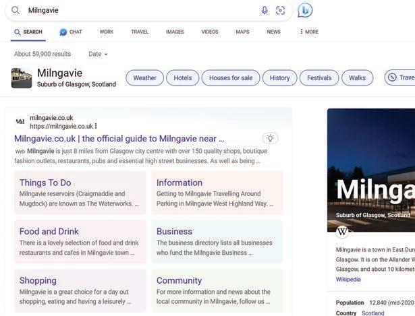Switch to the News tab

tap(273, 32)
